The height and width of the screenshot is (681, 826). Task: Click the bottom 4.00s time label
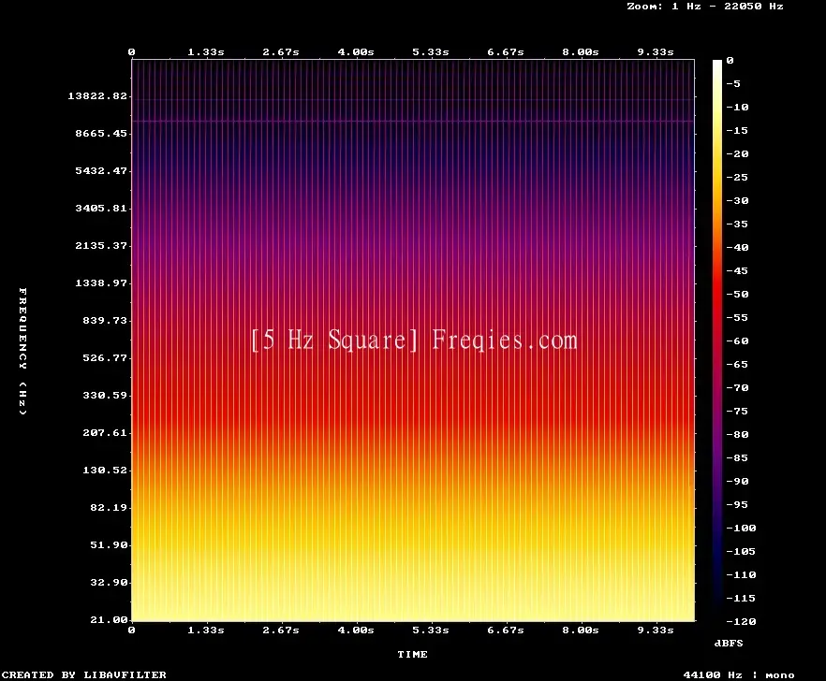pyautogui.click(x=356, y=630)
